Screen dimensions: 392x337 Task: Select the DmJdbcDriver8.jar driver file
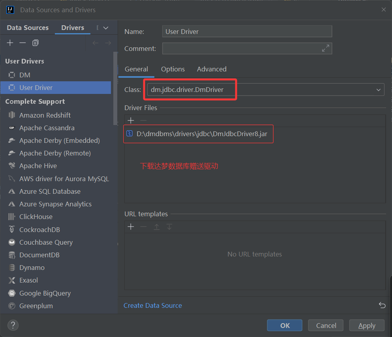(x=202, y=134)
